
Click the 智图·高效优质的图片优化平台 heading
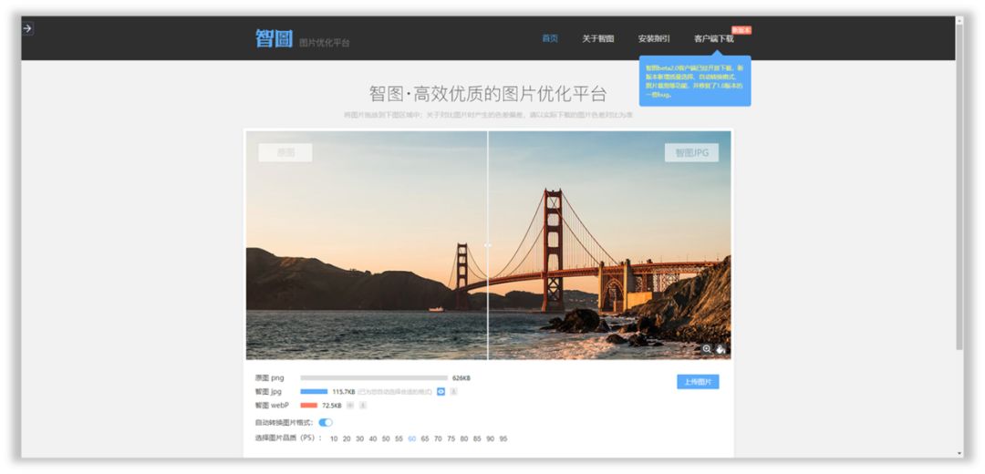(488, 94)
